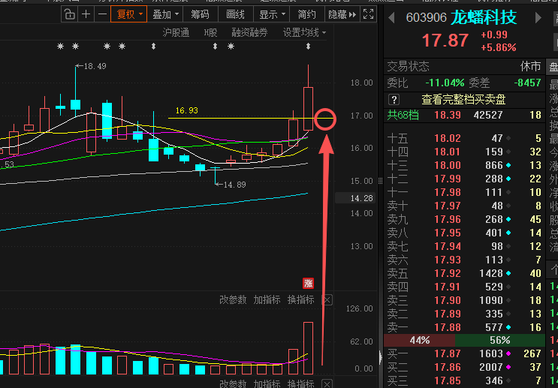Click 改参数 in the volume indicator panel
The height and width of the screenshot is (388, 558).
233,299
